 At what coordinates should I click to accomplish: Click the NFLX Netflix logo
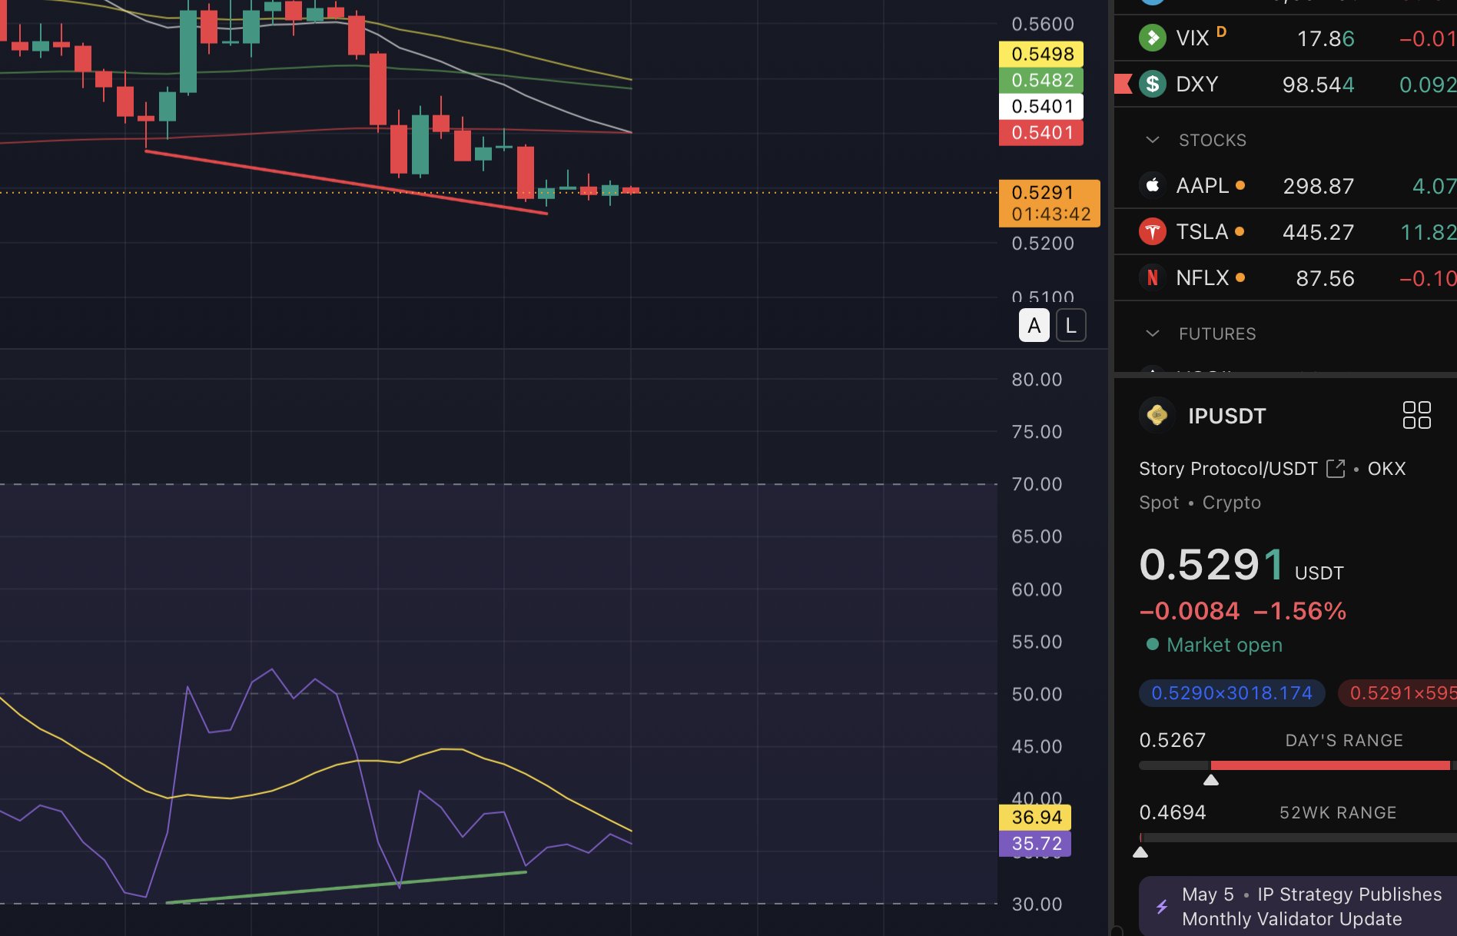click(x=1152, y=277)
